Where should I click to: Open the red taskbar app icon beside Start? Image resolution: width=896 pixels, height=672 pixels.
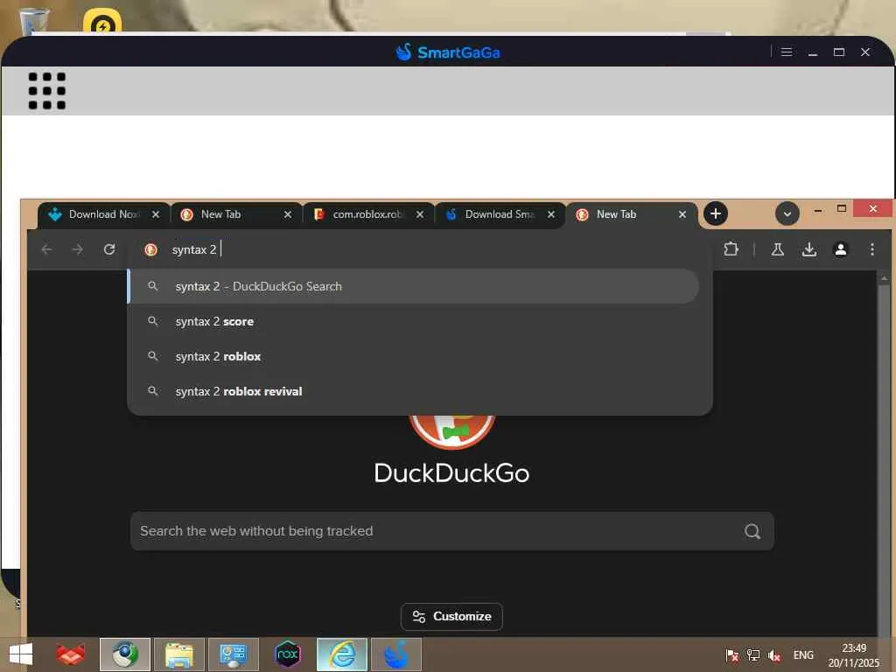(x=71, y=654)
